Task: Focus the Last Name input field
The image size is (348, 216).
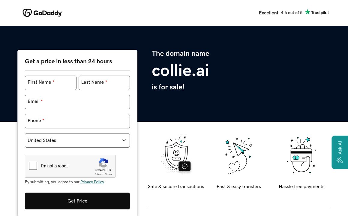Action: [104, 83]
